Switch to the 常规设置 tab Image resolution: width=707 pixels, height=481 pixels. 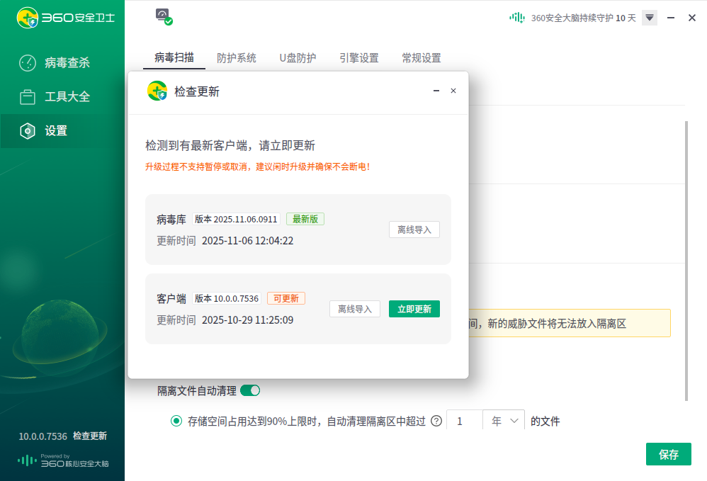point(421,58)
